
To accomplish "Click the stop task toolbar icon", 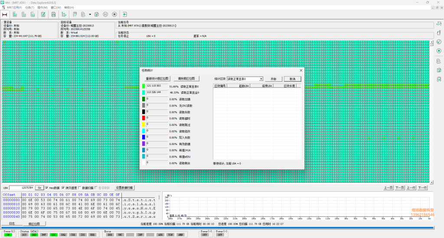I will click(x=114, y=14).
